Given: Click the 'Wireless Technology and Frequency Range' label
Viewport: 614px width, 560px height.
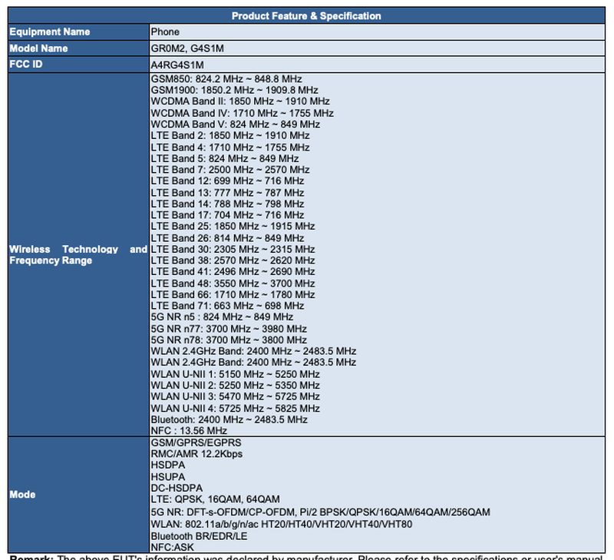Looking at the screenshot, I should click(x=78, y=255).
